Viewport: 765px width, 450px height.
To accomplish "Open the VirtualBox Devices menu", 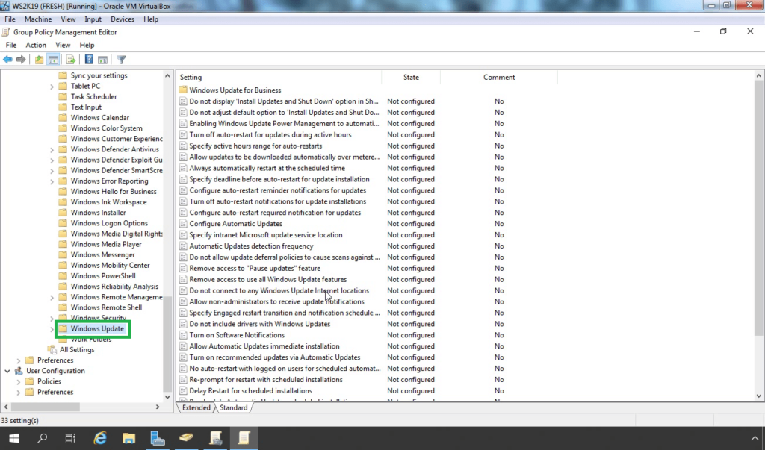I will [x=122, y=19].
